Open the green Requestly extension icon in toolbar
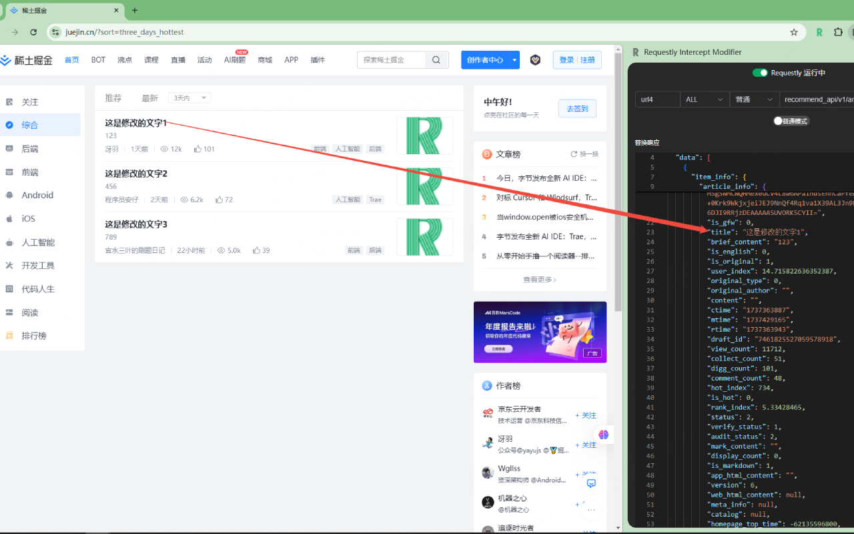 (x=820, y=32)
